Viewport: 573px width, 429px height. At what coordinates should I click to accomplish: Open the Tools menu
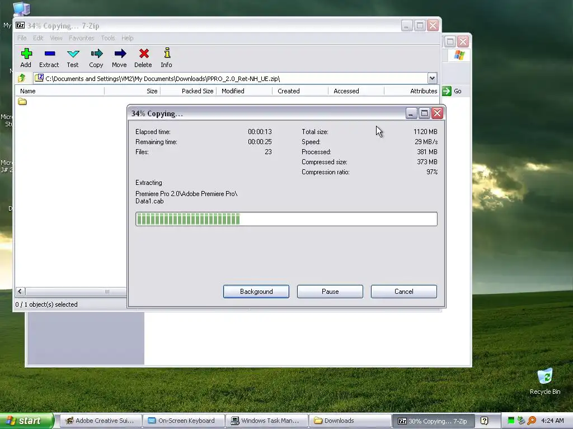[x=108, y=38]
